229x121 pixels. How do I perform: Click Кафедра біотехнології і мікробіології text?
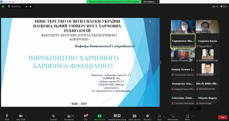105,46
